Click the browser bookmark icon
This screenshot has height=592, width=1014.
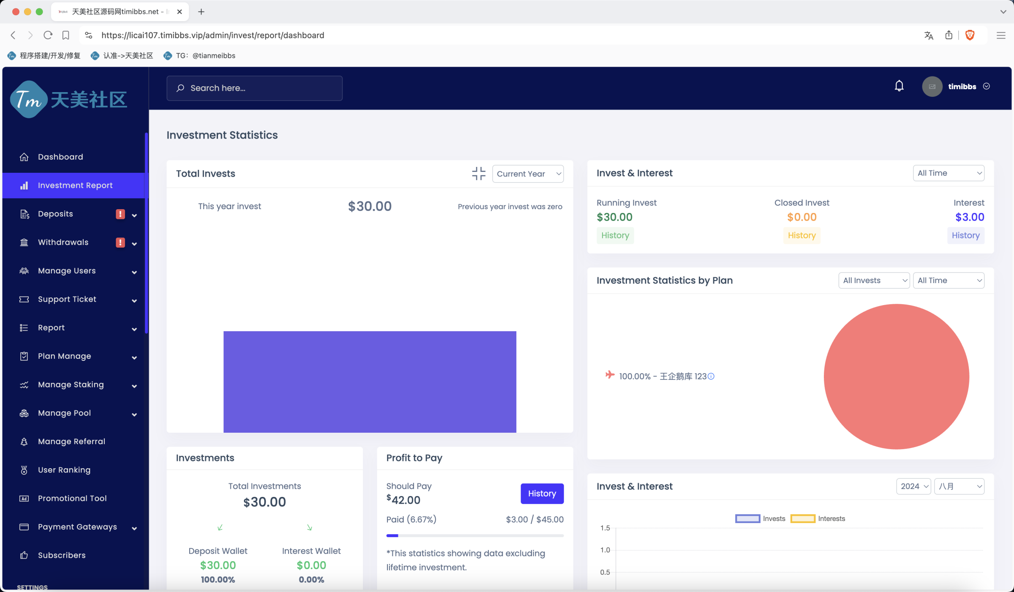[x=65, y=35]
